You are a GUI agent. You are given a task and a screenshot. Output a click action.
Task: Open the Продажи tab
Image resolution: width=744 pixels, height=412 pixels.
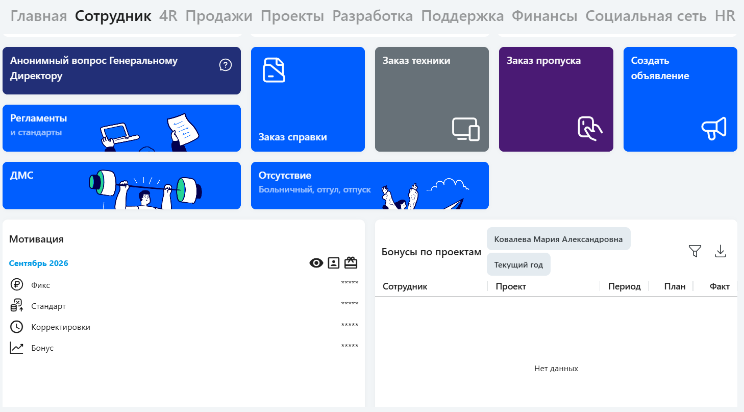pos(219,16)
